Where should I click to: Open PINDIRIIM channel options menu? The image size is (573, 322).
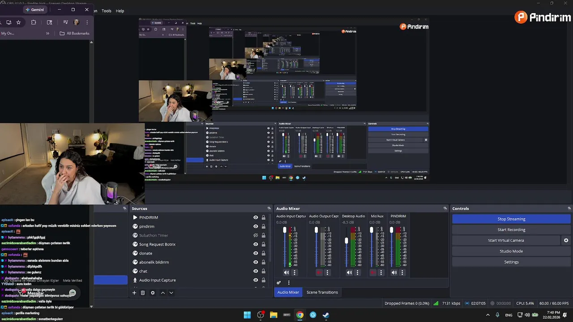coord(402,272)
